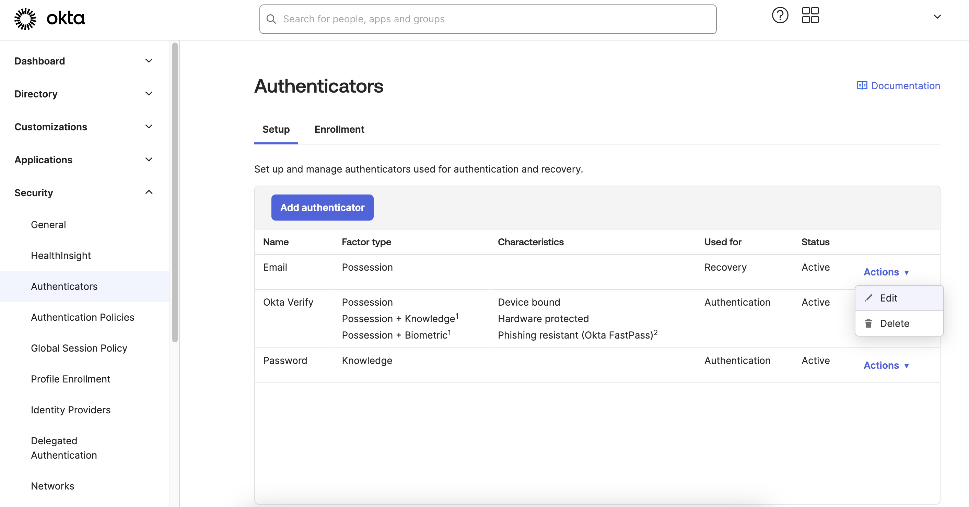Screen dimensions: 969x507
Task: Click Device bound characteristic text
Action: (x=529, y=302)
